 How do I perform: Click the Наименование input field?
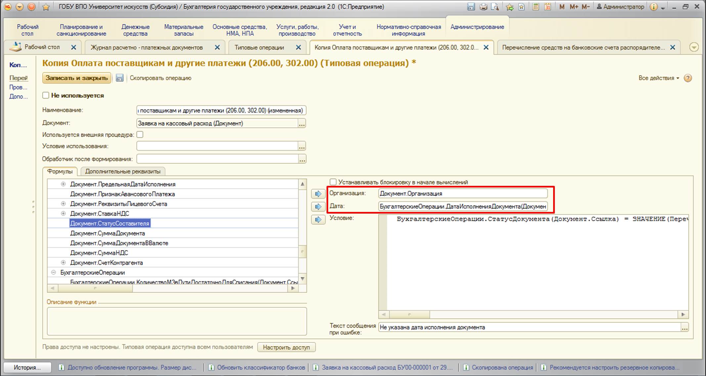[221, 110]
